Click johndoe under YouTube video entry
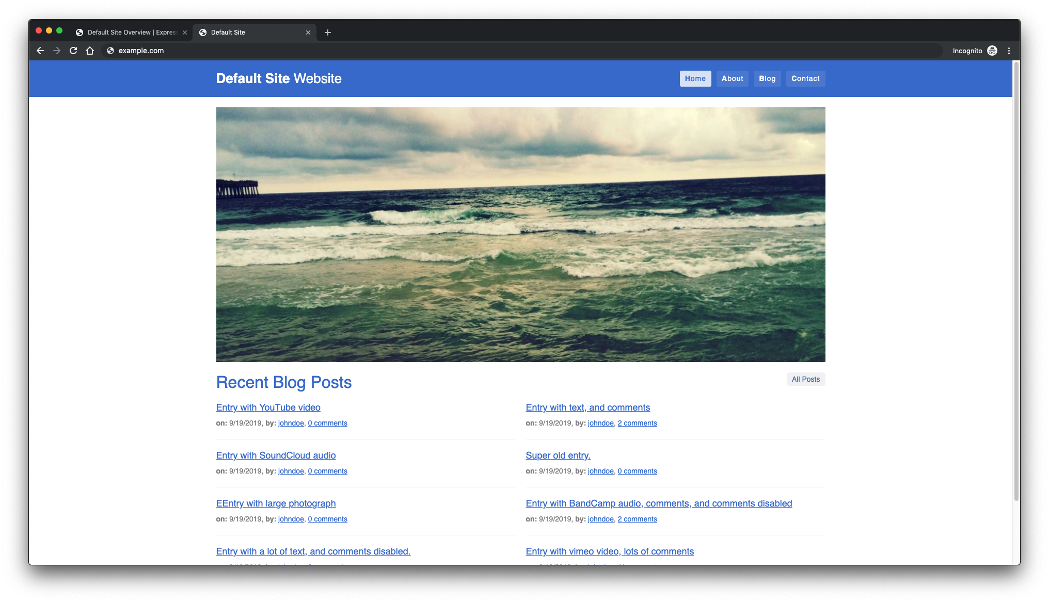The width and height of the screenshot is (1049, 603). pos(291,423)
